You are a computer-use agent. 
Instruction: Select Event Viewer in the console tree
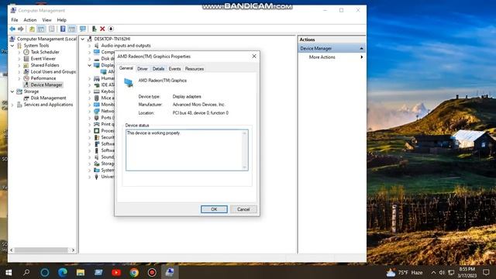pos(43,59)
